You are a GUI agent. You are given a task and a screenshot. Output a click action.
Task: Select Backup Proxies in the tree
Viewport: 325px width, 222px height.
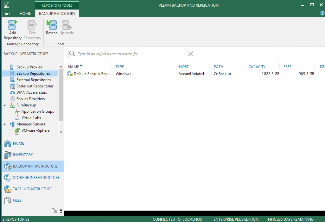coord(29,67)
